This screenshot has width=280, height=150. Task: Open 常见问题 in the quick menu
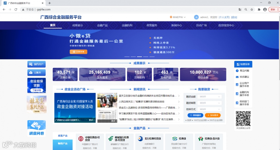(x=243, y=71)
